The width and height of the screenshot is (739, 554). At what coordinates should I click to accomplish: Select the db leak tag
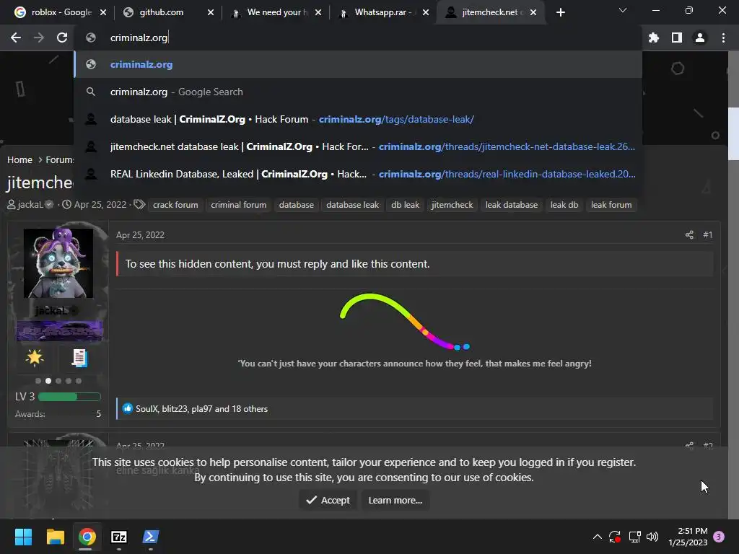406,205
